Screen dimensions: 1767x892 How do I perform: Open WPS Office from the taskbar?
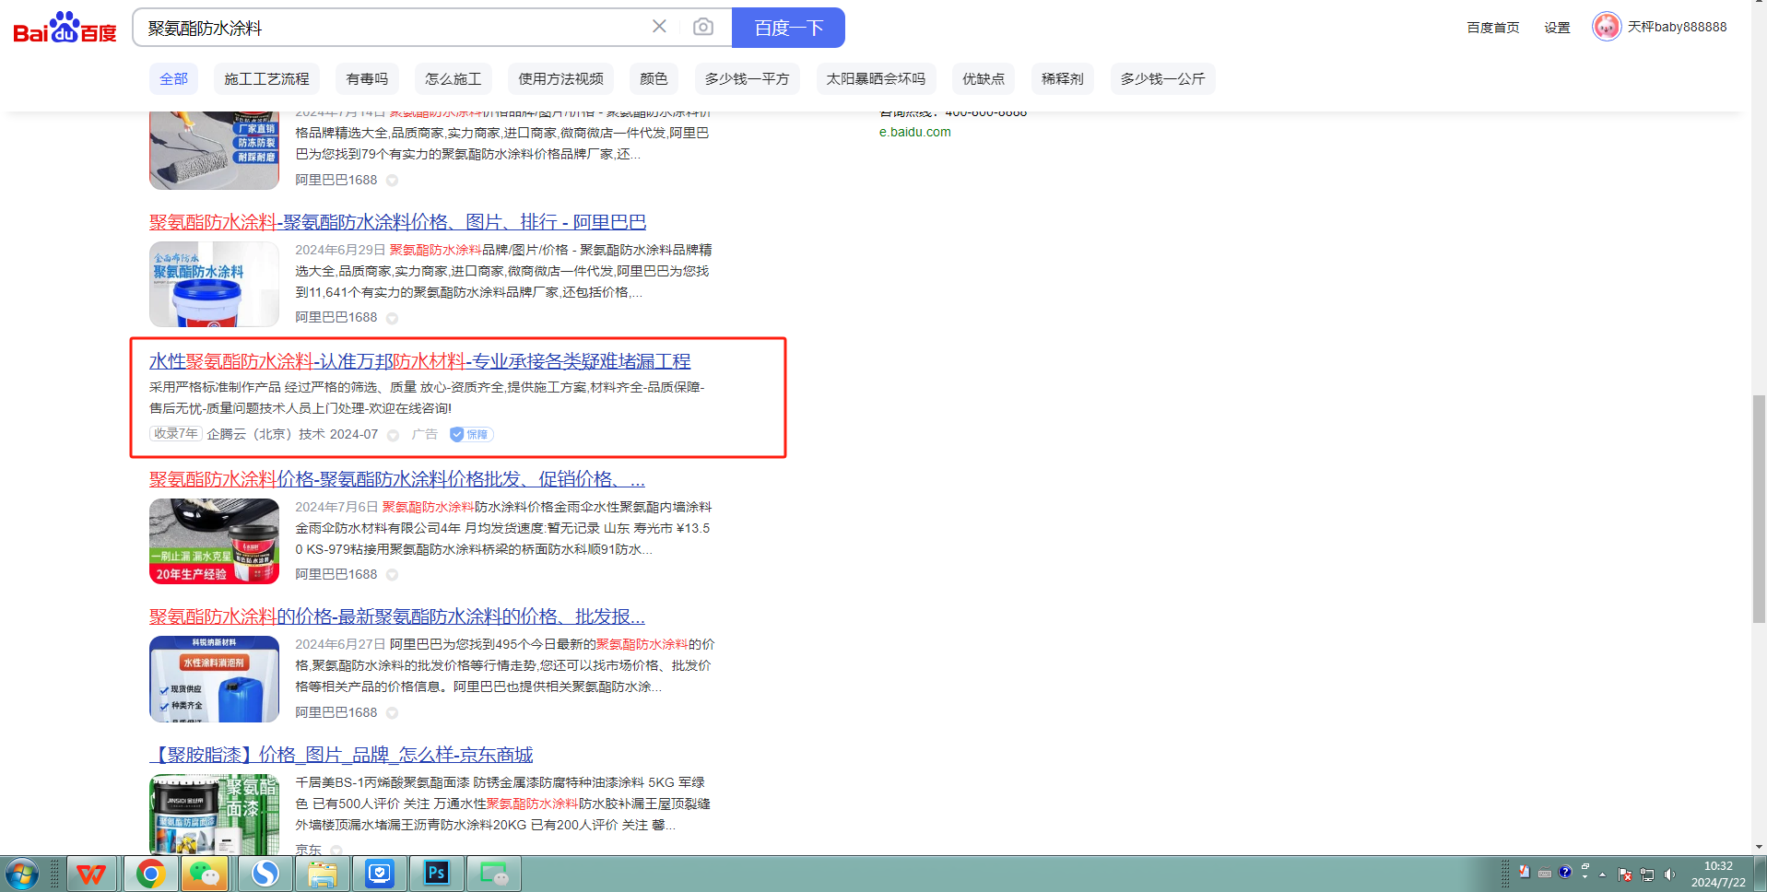pyautogui.click(x=91, y=874)
